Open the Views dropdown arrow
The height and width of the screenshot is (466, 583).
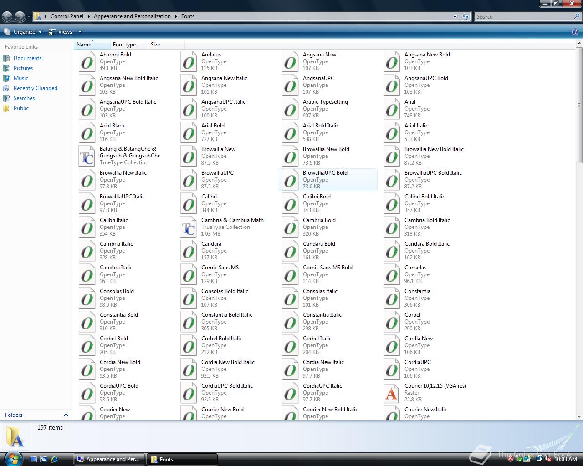tap(80, 32)
